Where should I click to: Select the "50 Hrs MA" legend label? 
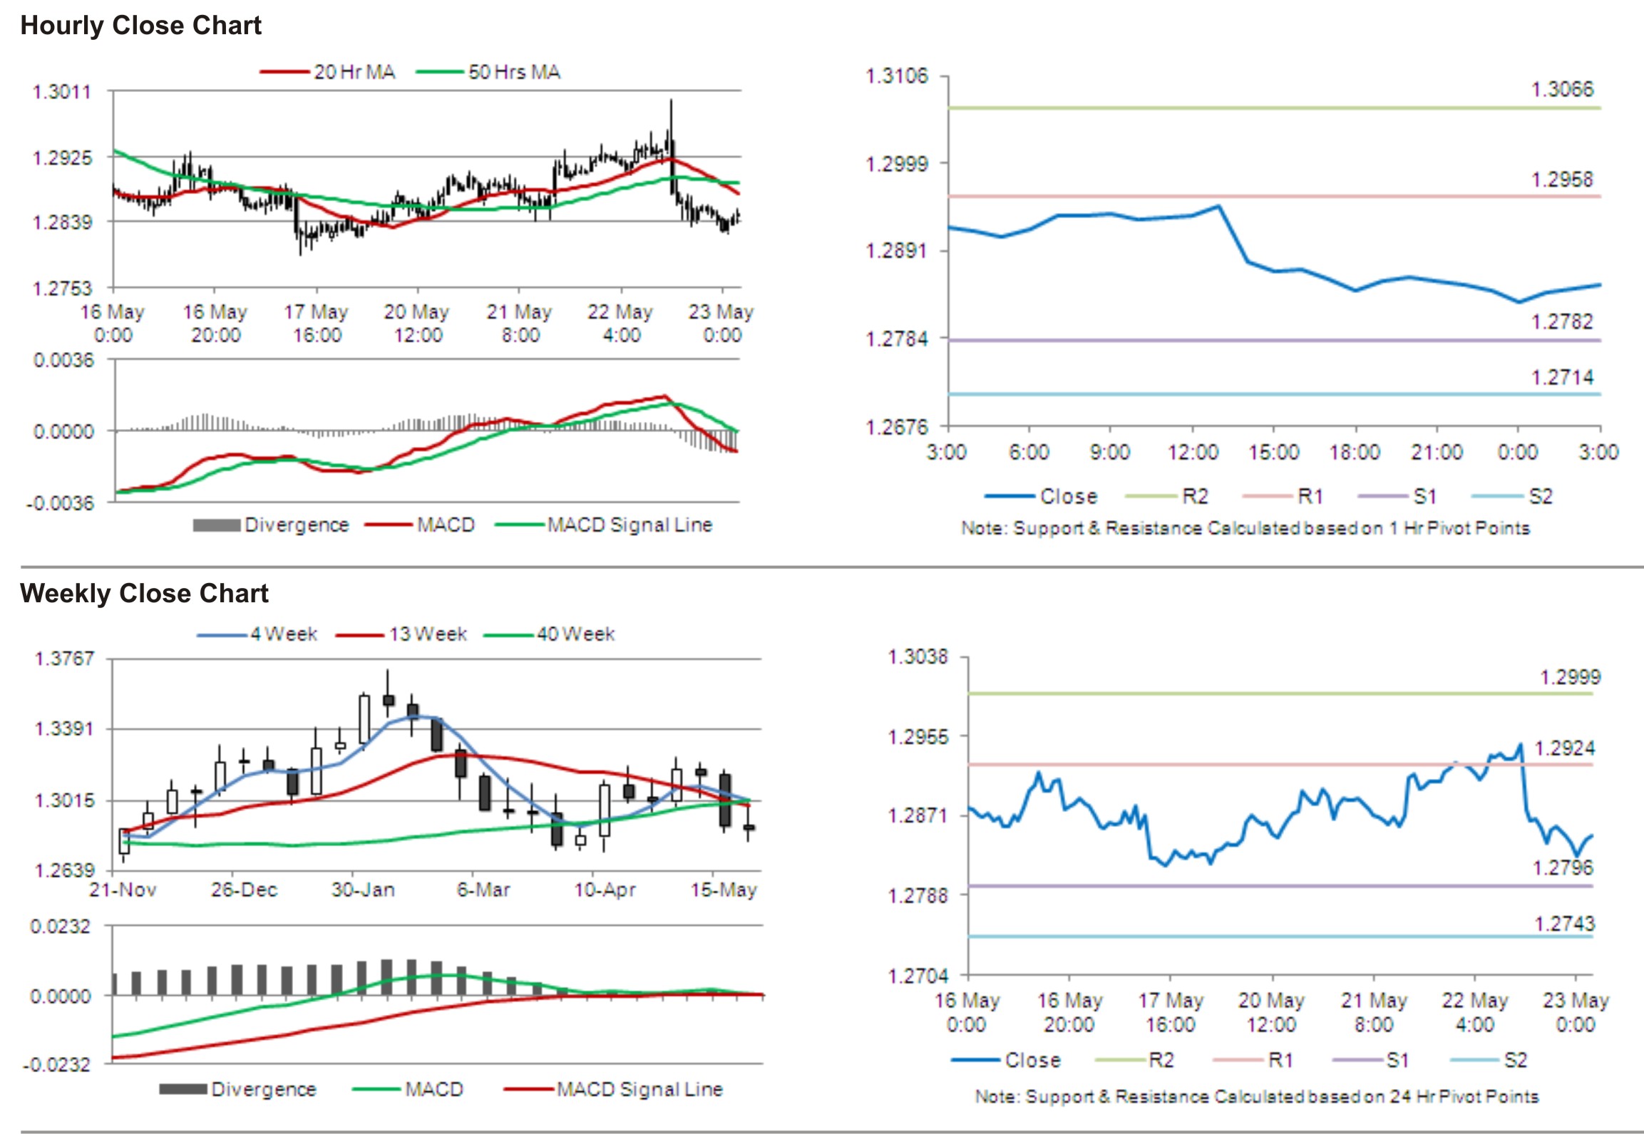(x=514, y=72)
